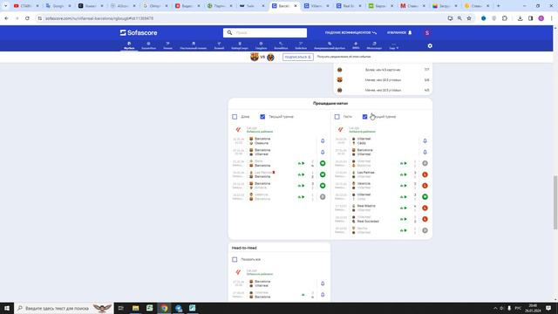This screenshot has height=314, width=558.
Task: Uncheck Текущий турнир next to Гости
Action: pos(364,117)
